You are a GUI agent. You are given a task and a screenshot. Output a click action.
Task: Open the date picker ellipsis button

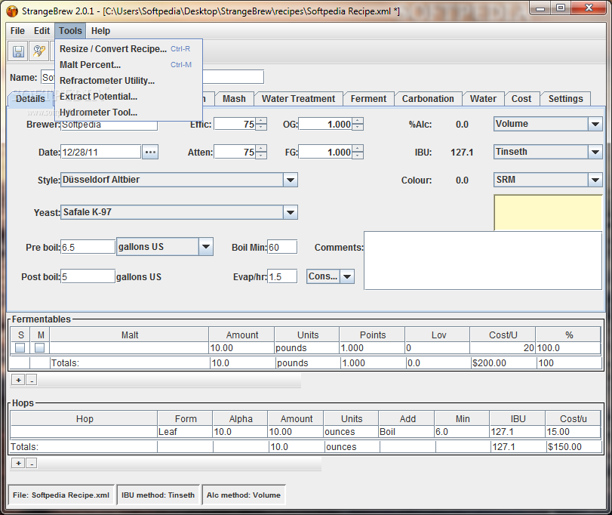pos(150,152)
